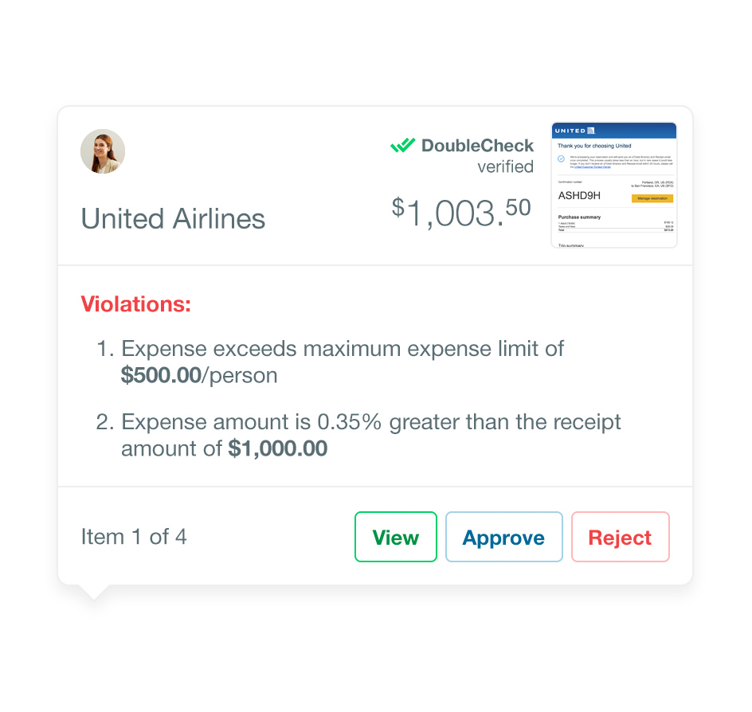Click the United logo on the receipt
Image resolution: width=752 pixels, height=712 pixels.
(574, 131)
